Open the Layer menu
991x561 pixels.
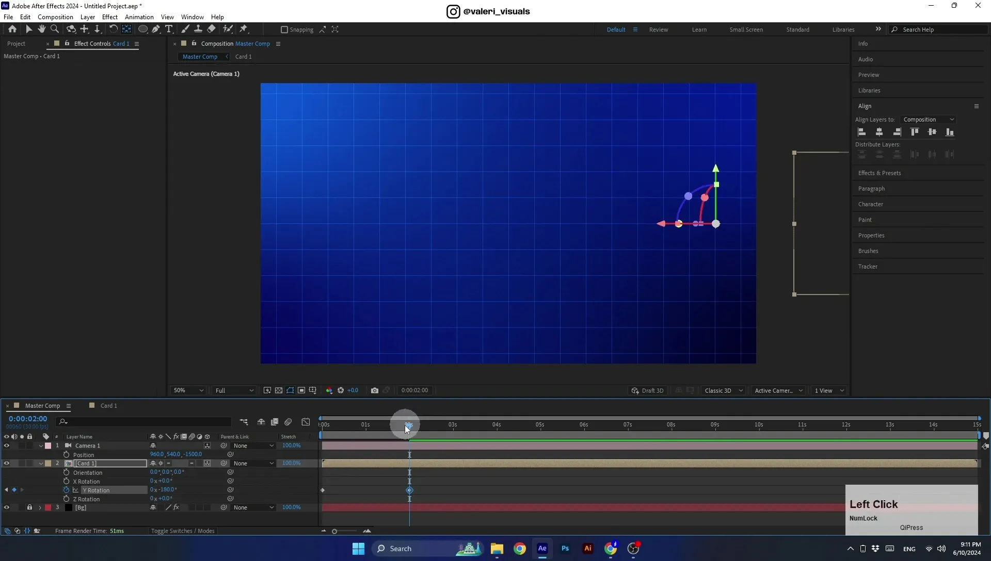click(88, 17)
